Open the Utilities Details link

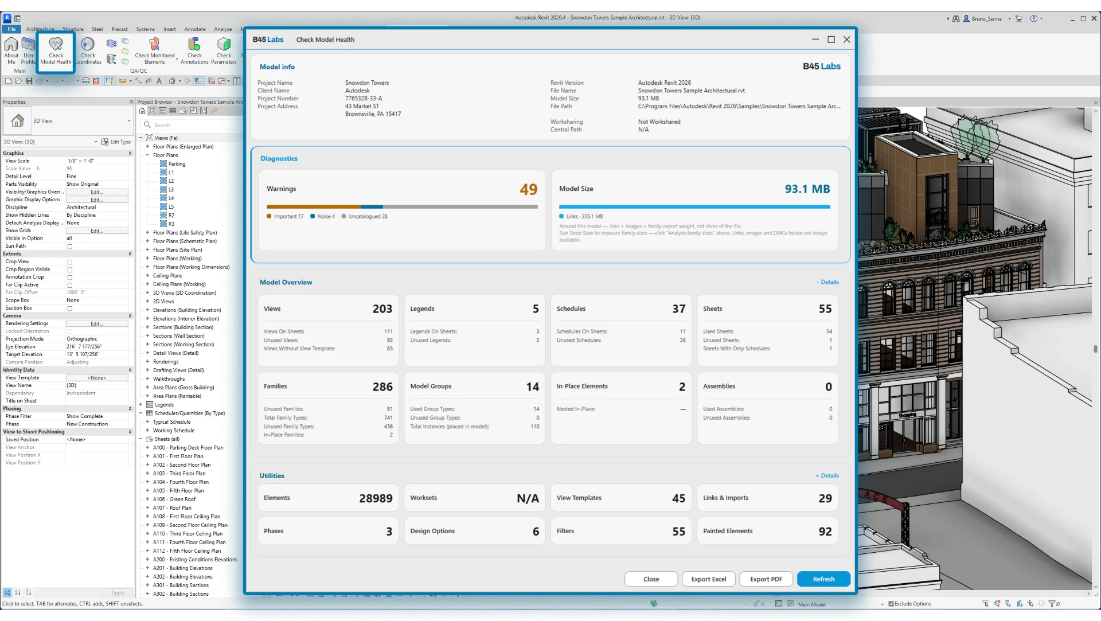[827, 475]
